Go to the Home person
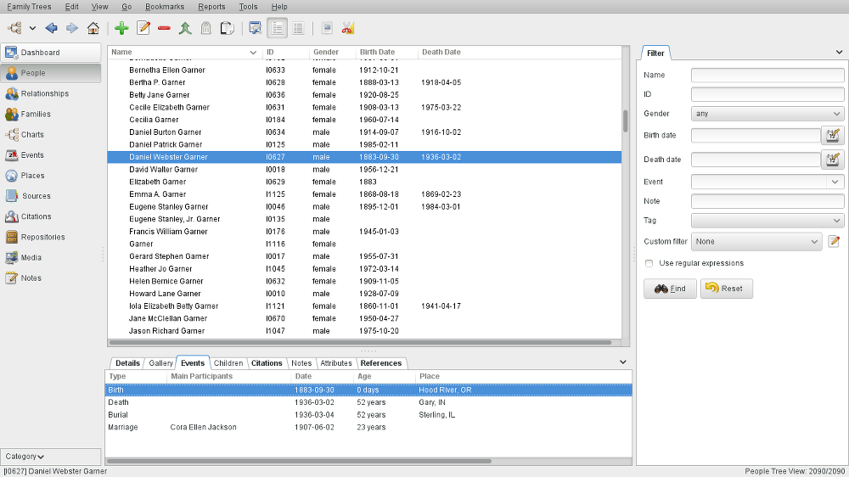849x477 pixels. tap(93, 28)
